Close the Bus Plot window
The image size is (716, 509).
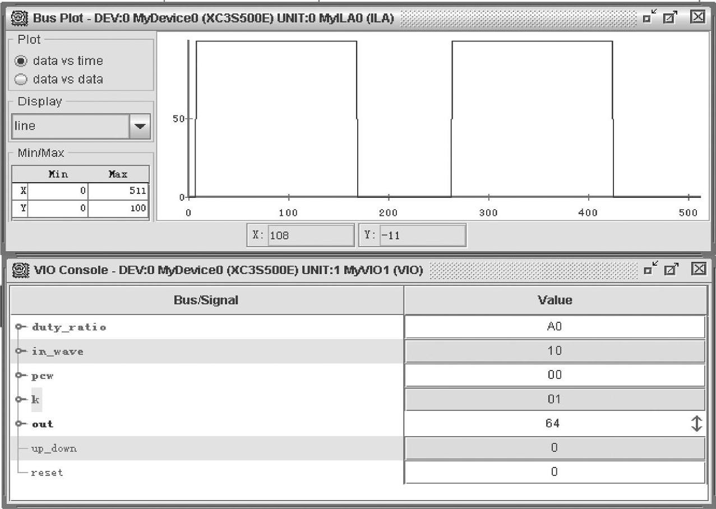[x=697, y=17]
